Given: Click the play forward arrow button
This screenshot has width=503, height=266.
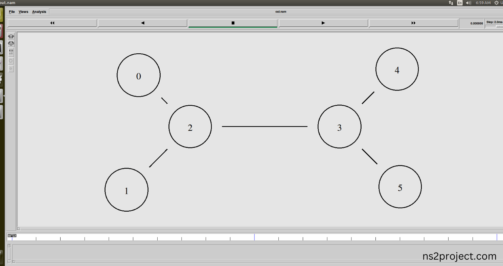Looking at the screenshot, I should pyautogui.click(x=323, y=23).
